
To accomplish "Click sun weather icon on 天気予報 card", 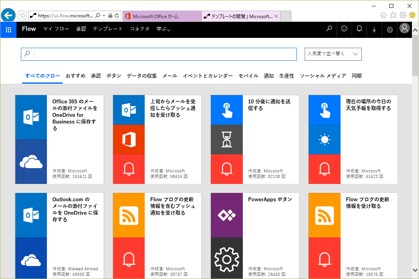I will pyautogui.click(x=324, y=140).
